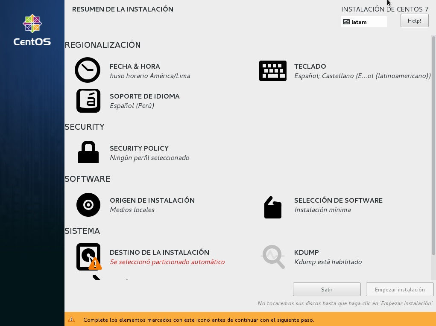
Task: Click warning triangle on Destino de la Instalación
Action: point(94,265)
